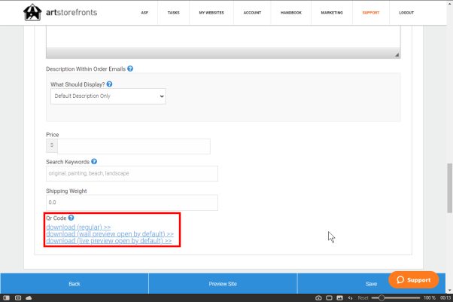
Task: Open the Support menu item
Action: 371,13
